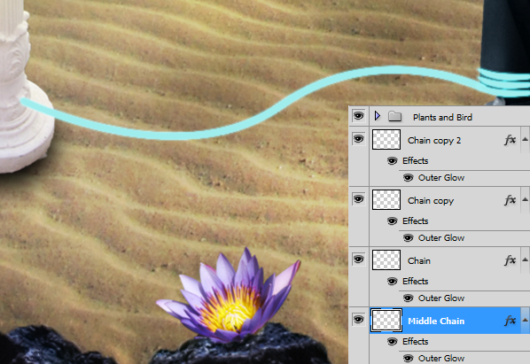Toggle Middle Chain layer visibility
Viewport: 530px width, 364px height.
(358, 319)
